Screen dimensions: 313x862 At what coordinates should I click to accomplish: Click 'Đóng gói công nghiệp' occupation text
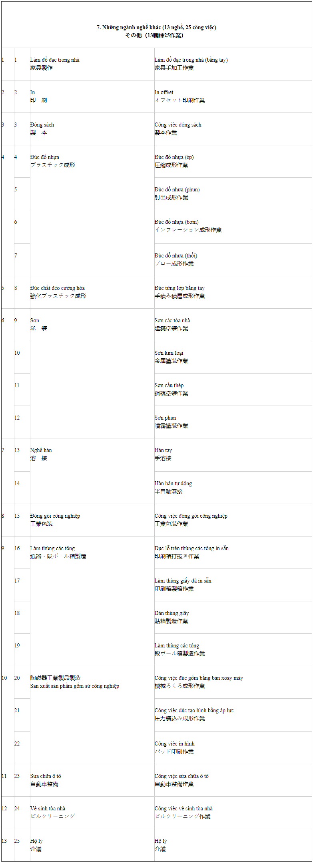(x=55, y=516)
